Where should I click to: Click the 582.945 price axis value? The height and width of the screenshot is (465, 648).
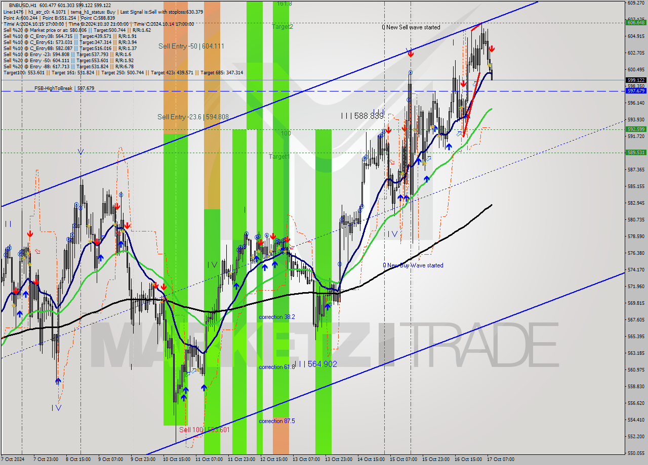pos(635,203)
